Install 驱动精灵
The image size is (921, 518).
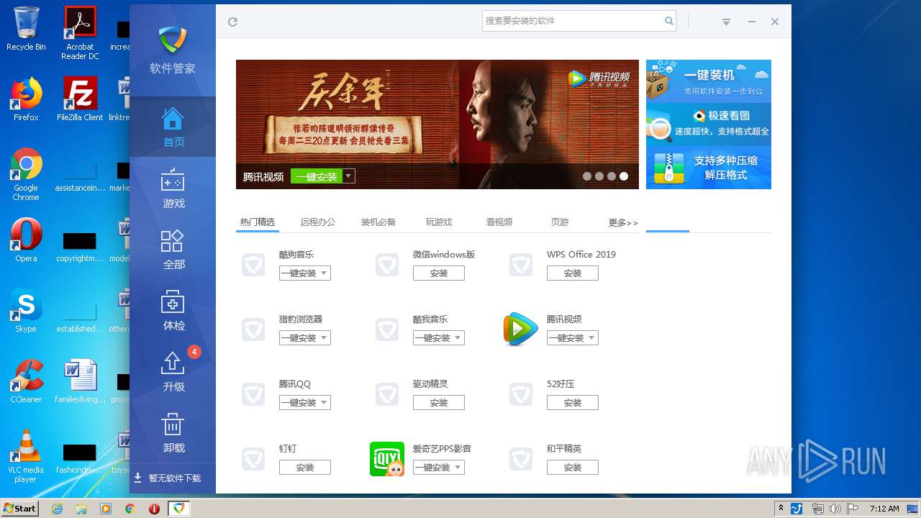click(x=439, y=403)
